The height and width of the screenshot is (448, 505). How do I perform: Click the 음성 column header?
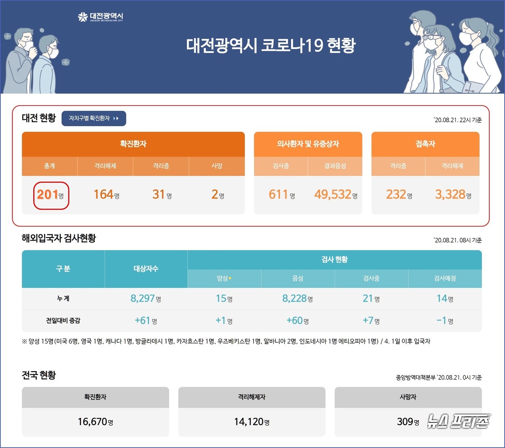pyautogui.click(x=298, y=278)
